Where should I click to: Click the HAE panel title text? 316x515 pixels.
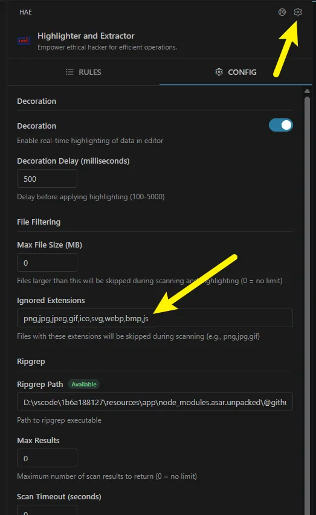coord(25,12)
